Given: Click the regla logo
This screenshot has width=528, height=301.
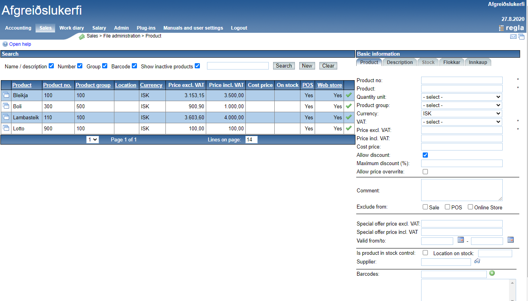Looking at the screenshot, I should 511,28.
